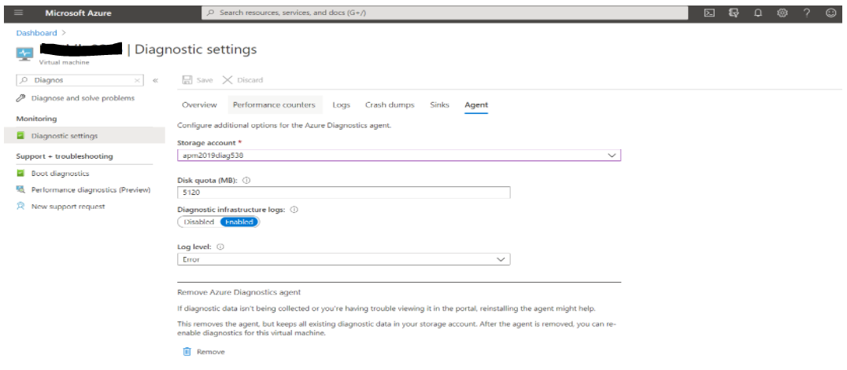The height and width of the screenshot is (370, 847).
Task: Click the Support + troubleshooting heading
Action: click(65, 156)
